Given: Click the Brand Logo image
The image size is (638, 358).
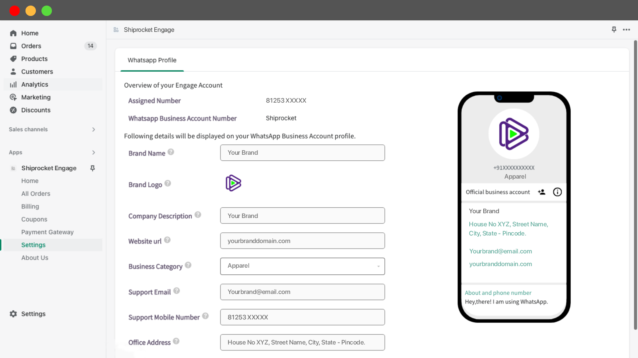Looking at the screenshot, I should tap(233, 183).
